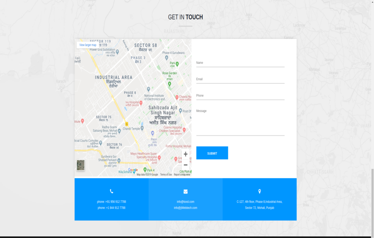Click the Rose Garden green marker
This screenshot has height=238, width=374.
pos(170,84)
